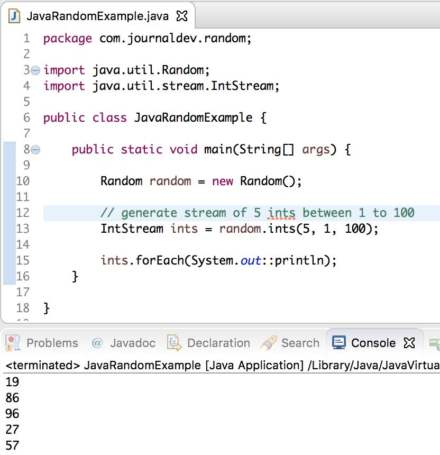Click line number 13 in the editor margin
The width and height of the screenshot is (440, 455).
coord(25,229)
